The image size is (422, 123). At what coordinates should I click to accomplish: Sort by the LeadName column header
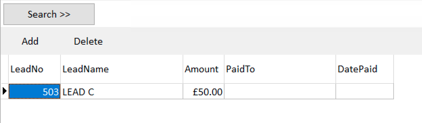click(122, 69)
